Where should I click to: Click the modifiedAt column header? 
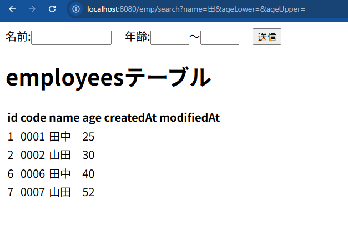(189, 118)
